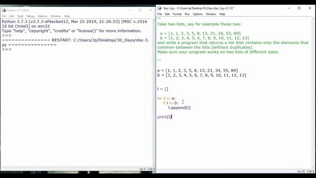Click the 'Type "help", "copyright"' line in Shell
This screenshot has height=178, width=316.
click(72, 31)
